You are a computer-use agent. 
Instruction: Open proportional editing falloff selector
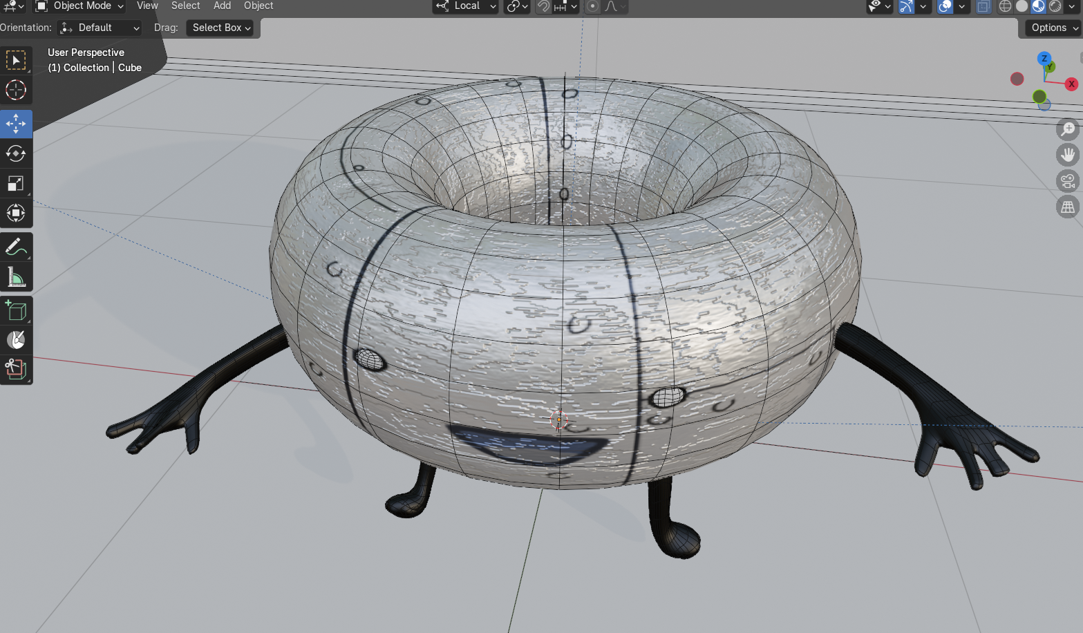(614, 6)
